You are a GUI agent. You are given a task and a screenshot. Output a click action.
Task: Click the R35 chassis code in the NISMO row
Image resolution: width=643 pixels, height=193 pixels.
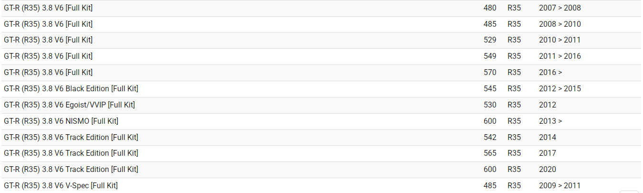[x=514, y=121]
